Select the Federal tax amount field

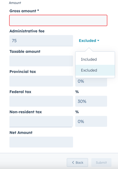click(41, 101)
